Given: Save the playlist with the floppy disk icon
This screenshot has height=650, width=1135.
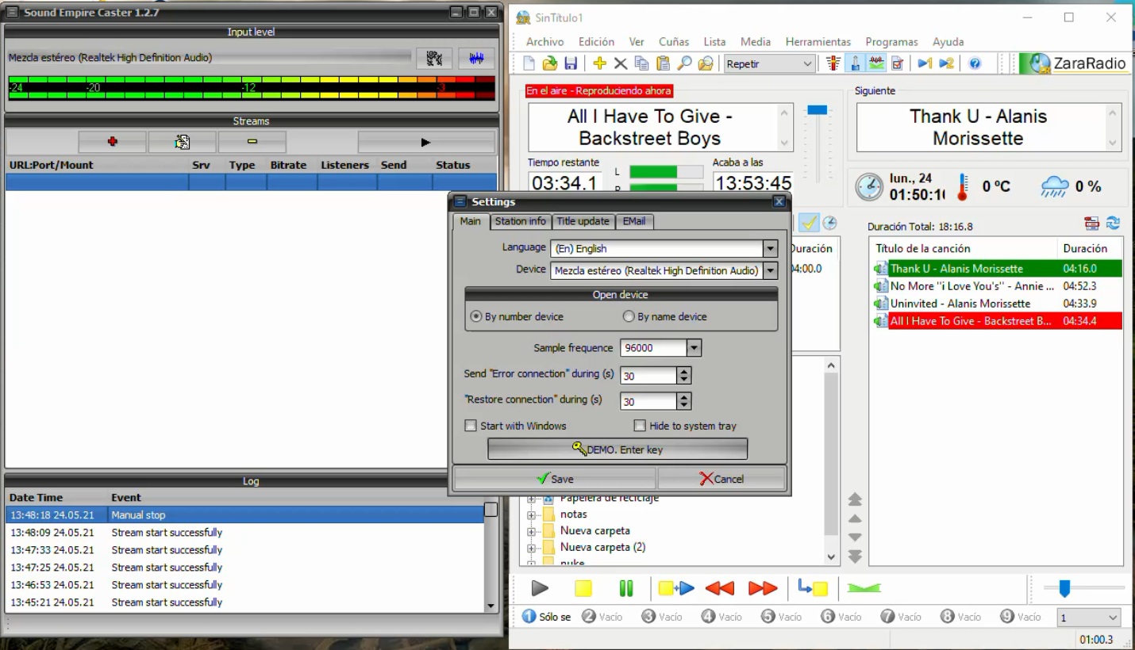Looking at the screenshot, I should click(571, 63).
